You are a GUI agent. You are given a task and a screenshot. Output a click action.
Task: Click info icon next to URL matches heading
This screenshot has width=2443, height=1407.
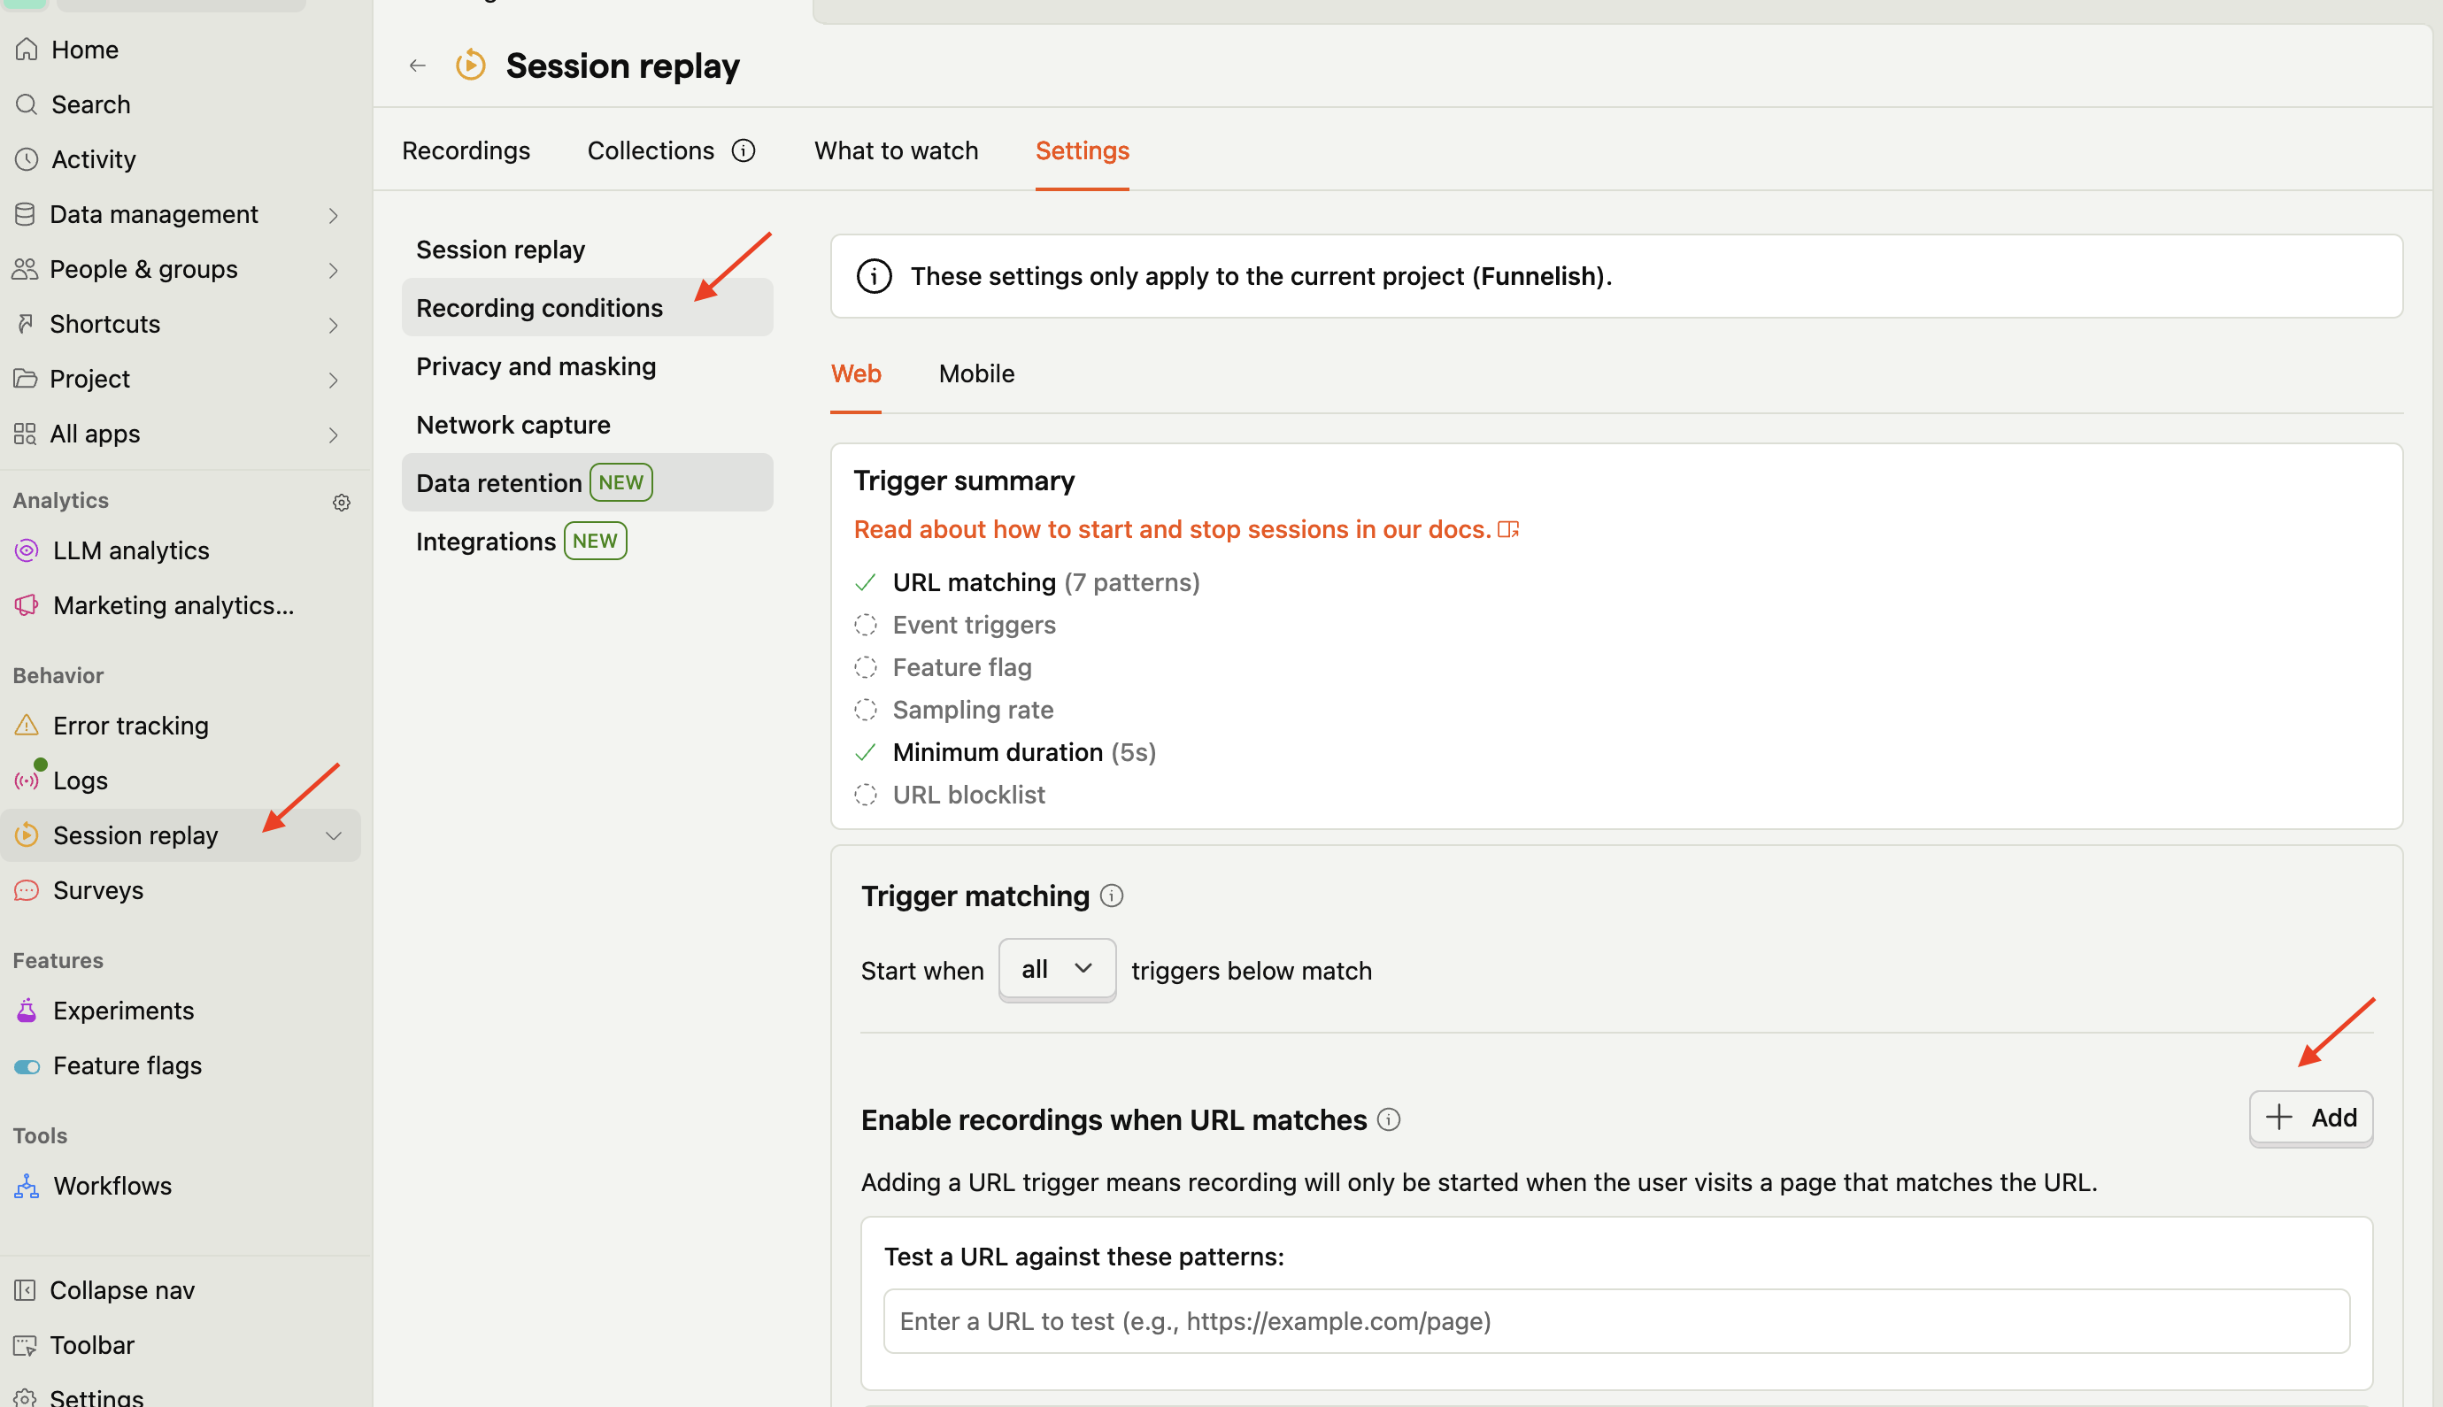1389,1120
